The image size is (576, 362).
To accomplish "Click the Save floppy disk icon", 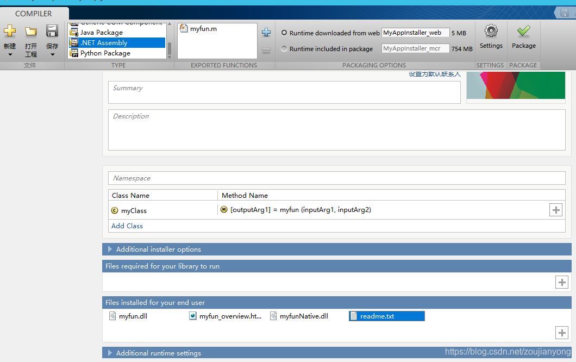I will pyautogui.click(x=52, y=31).
